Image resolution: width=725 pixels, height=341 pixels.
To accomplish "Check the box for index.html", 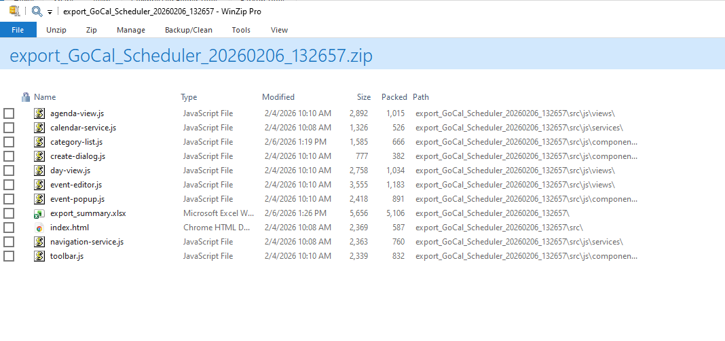I will [9, 228].
